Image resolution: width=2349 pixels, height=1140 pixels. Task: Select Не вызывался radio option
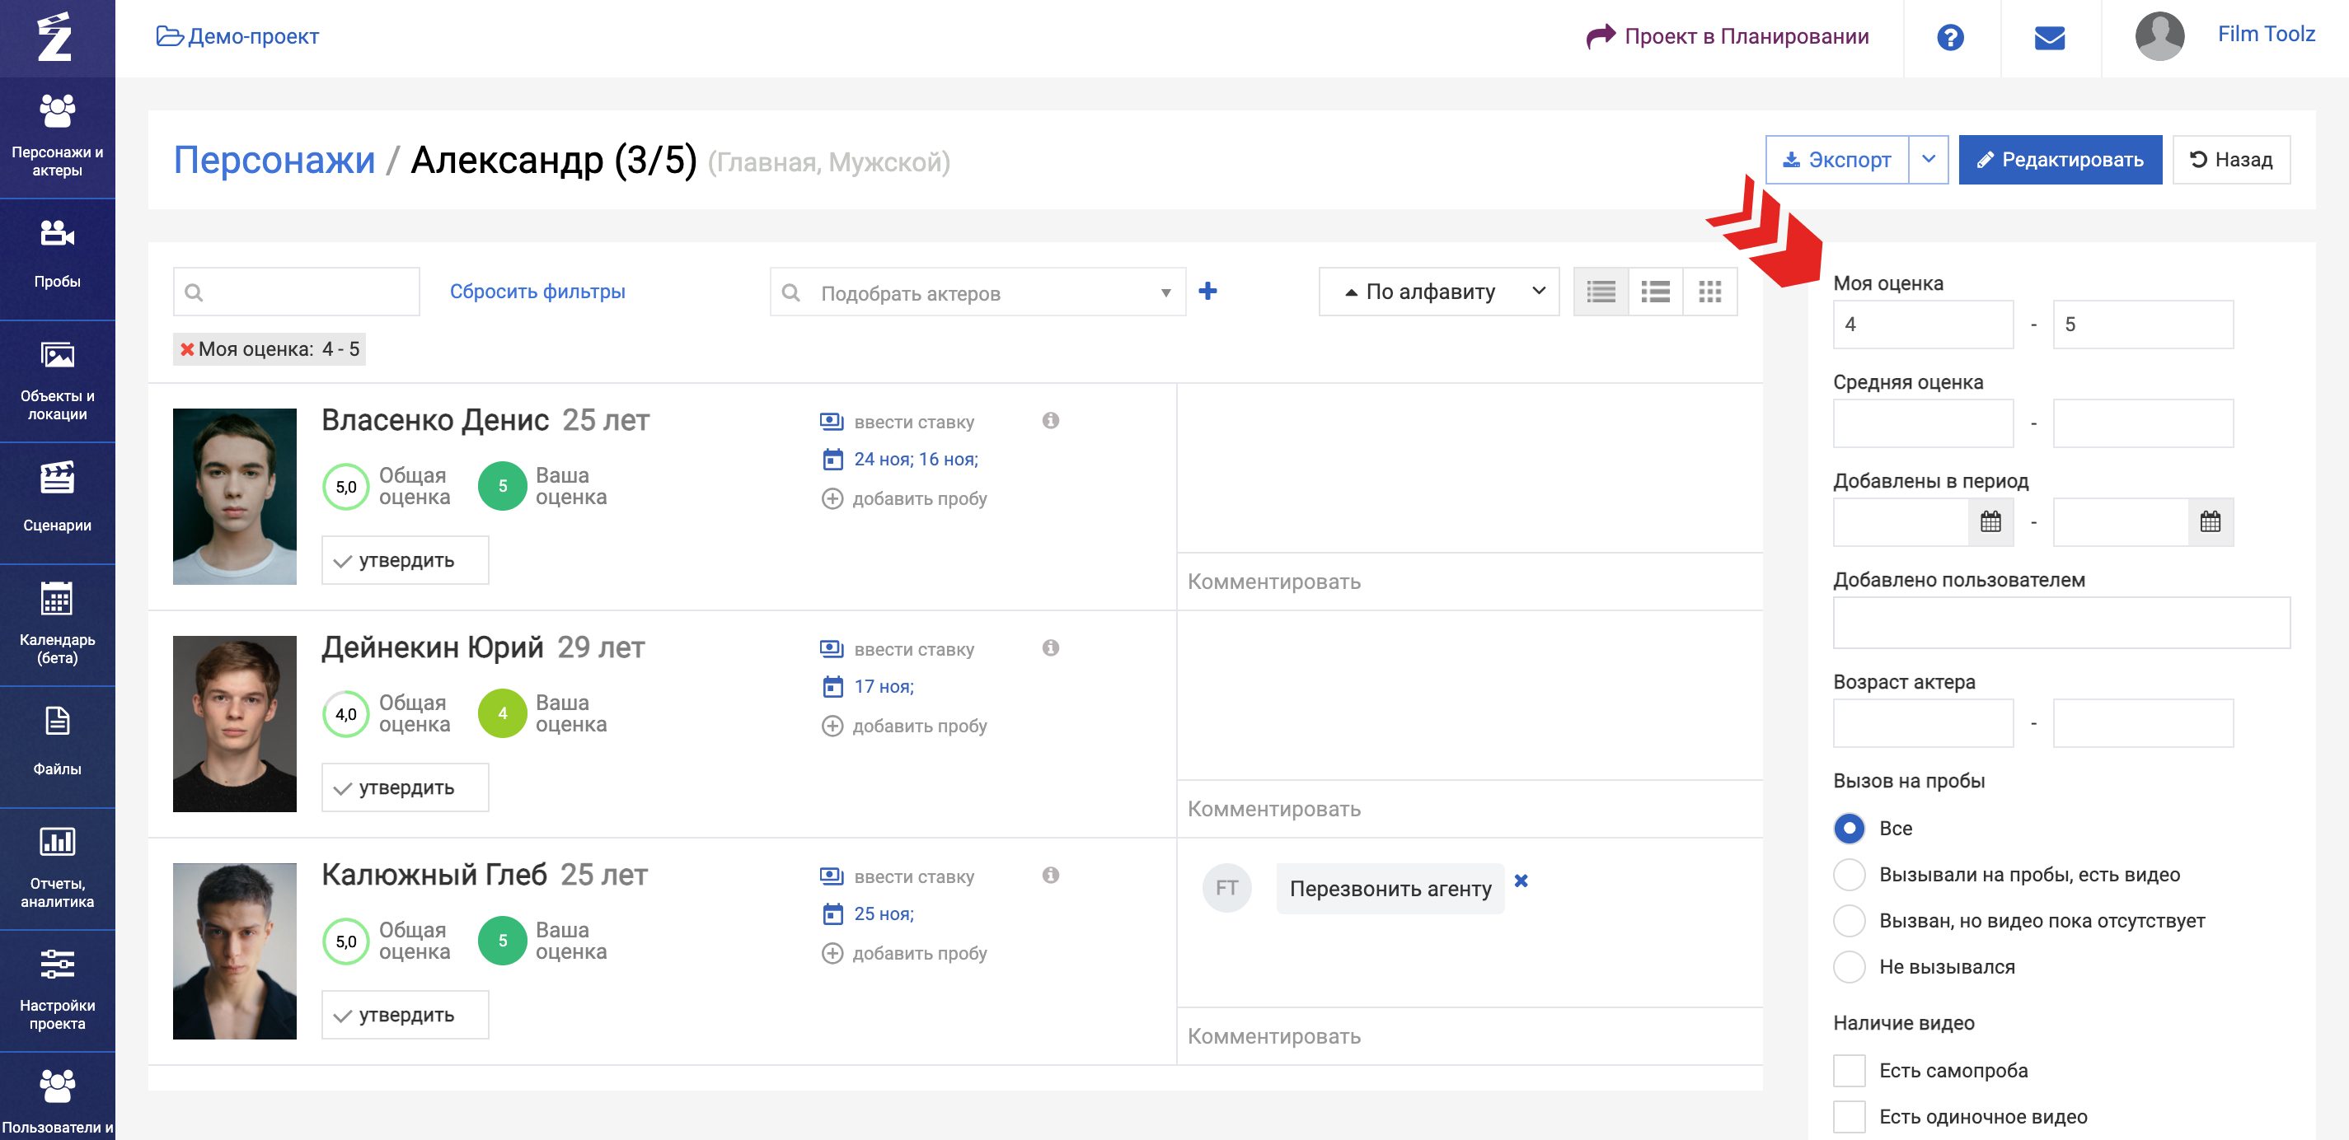coord(1849,967)
